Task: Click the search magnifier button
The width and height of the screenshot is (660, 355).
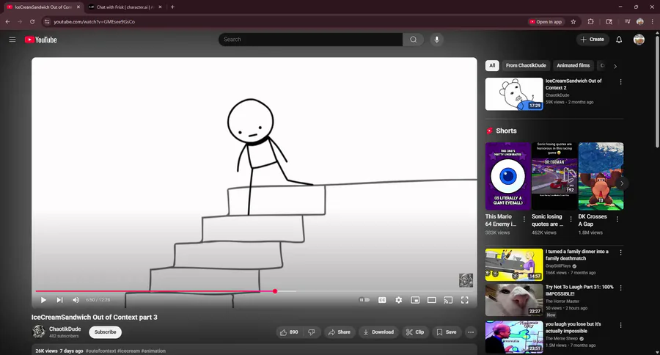Action: click(414, 40)
